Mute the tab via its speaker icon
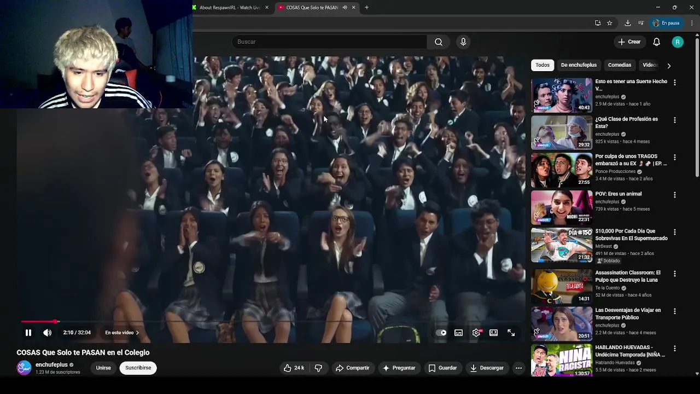Screen dimensions: 700x394 tap(345, 8)
